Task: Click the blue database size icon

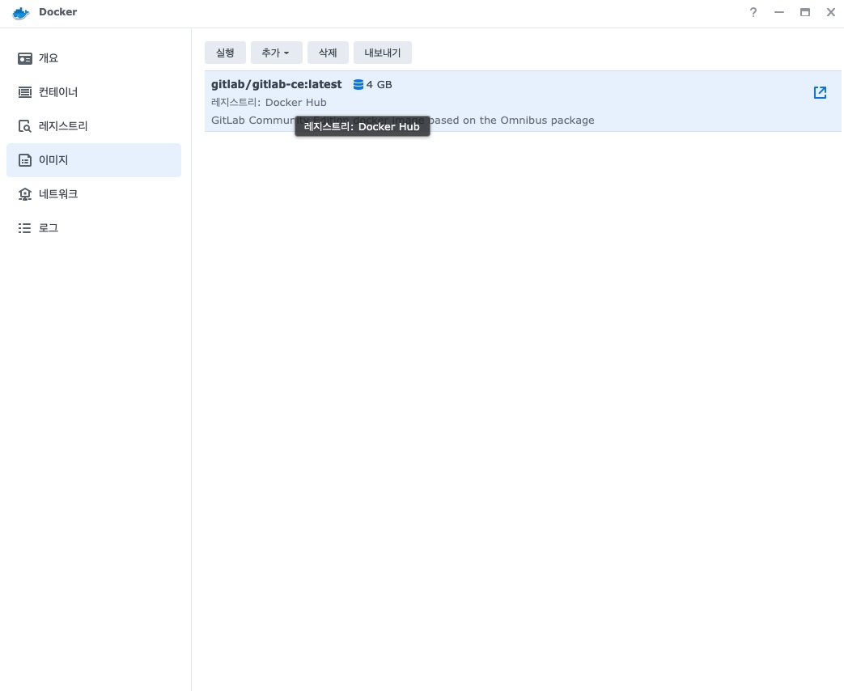Action: pyautogui.click(x=358, y=84)
